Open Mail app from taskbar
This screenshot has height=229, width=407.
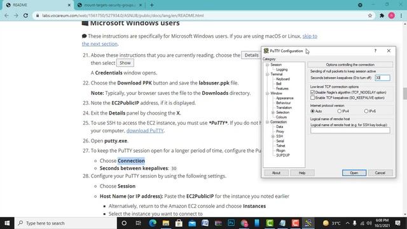192,223
